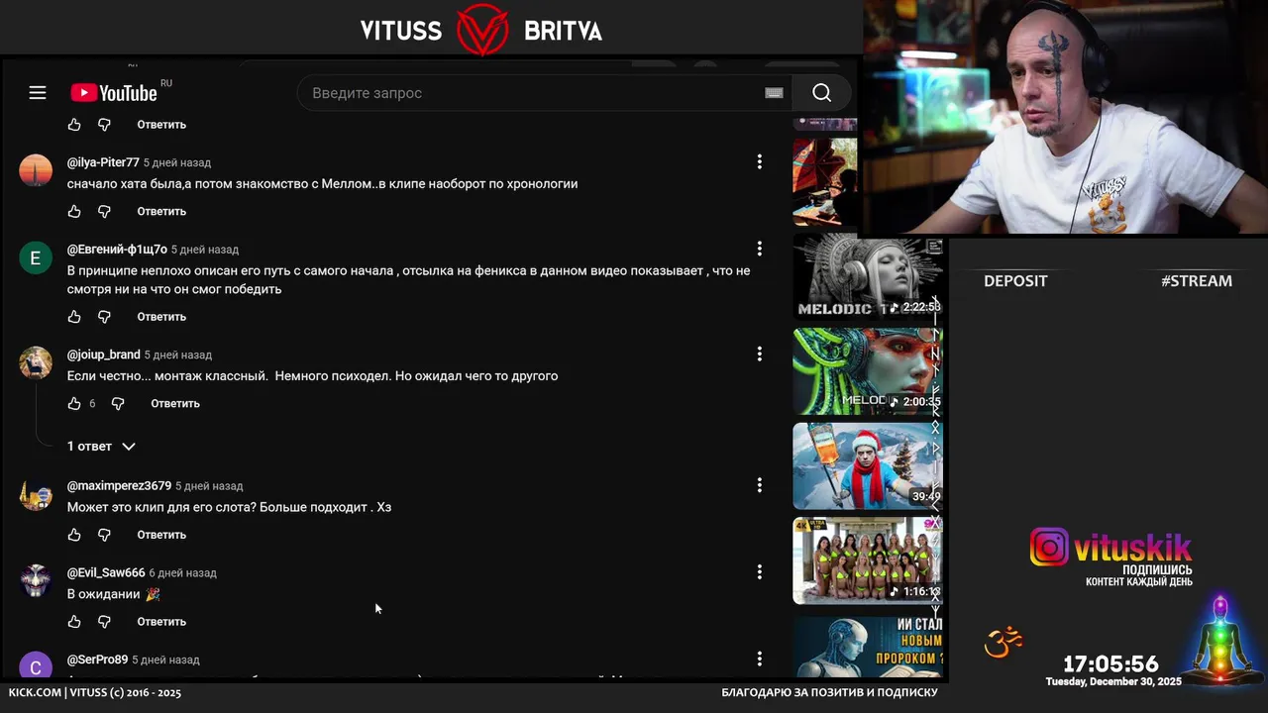1268x713 pixels.
Task: Click the search magnifier button
Action: coord(821,93)
